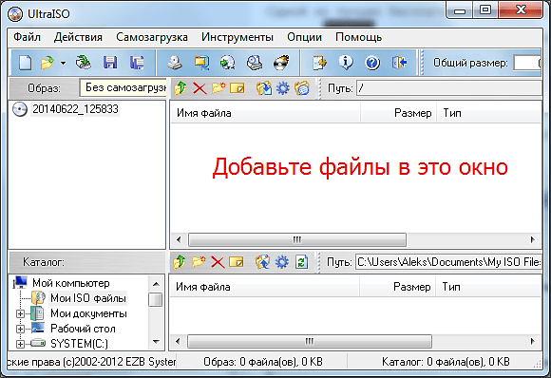Open the Инструменты menu
Viewport: 551px width, 378px height.
pos(237,37)
